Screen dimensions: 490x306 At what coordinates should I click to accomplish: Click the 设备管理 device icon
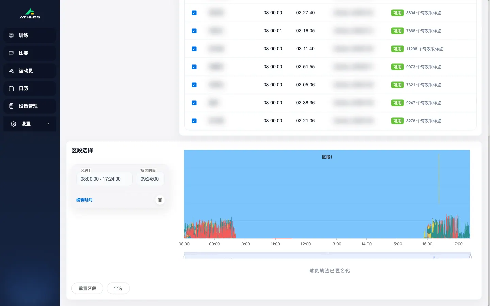click(11, 106)
